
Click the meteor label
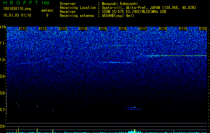coord(47,10)
